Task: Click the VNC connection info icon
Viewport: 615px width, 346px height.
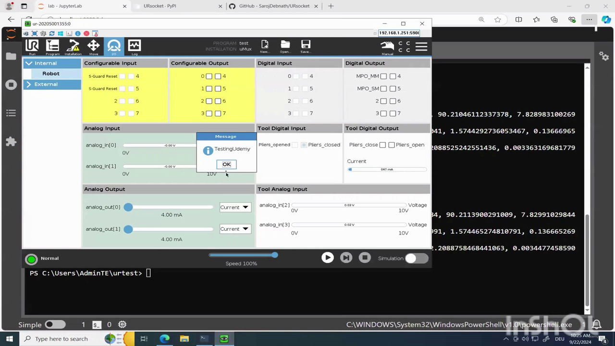Action: coord(78,33)
